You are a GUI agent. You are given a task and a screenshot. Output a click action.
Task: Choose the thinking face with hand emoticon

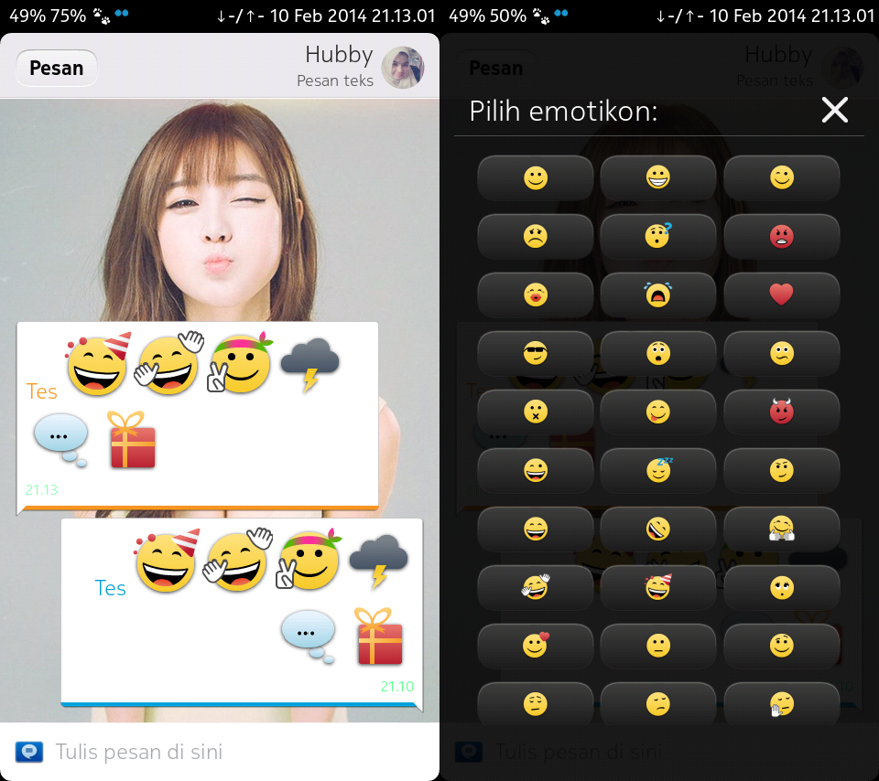click(x=781, y=704)
